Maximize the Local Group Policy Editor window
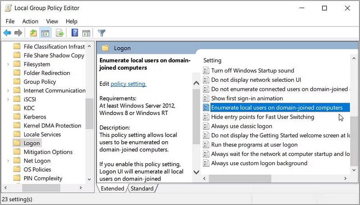The image size is (360, 205). 324,8
